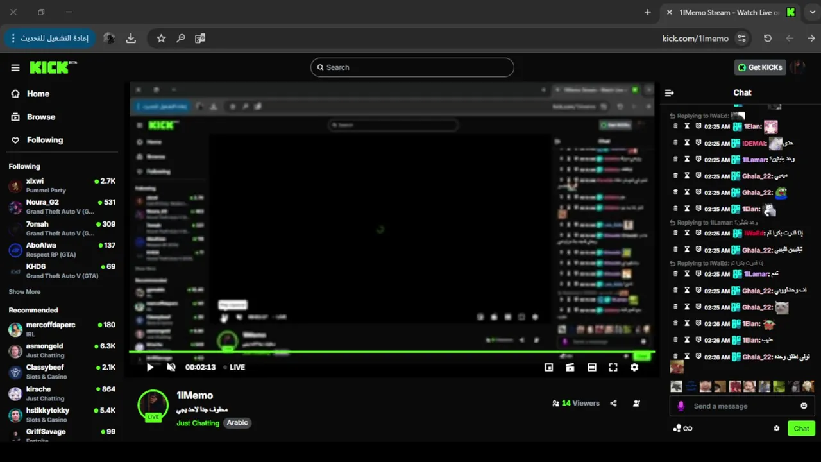Delete IDEMAI's message with trash icon
This screenshot has width=821, height=462.
click(x=675, y=143)
